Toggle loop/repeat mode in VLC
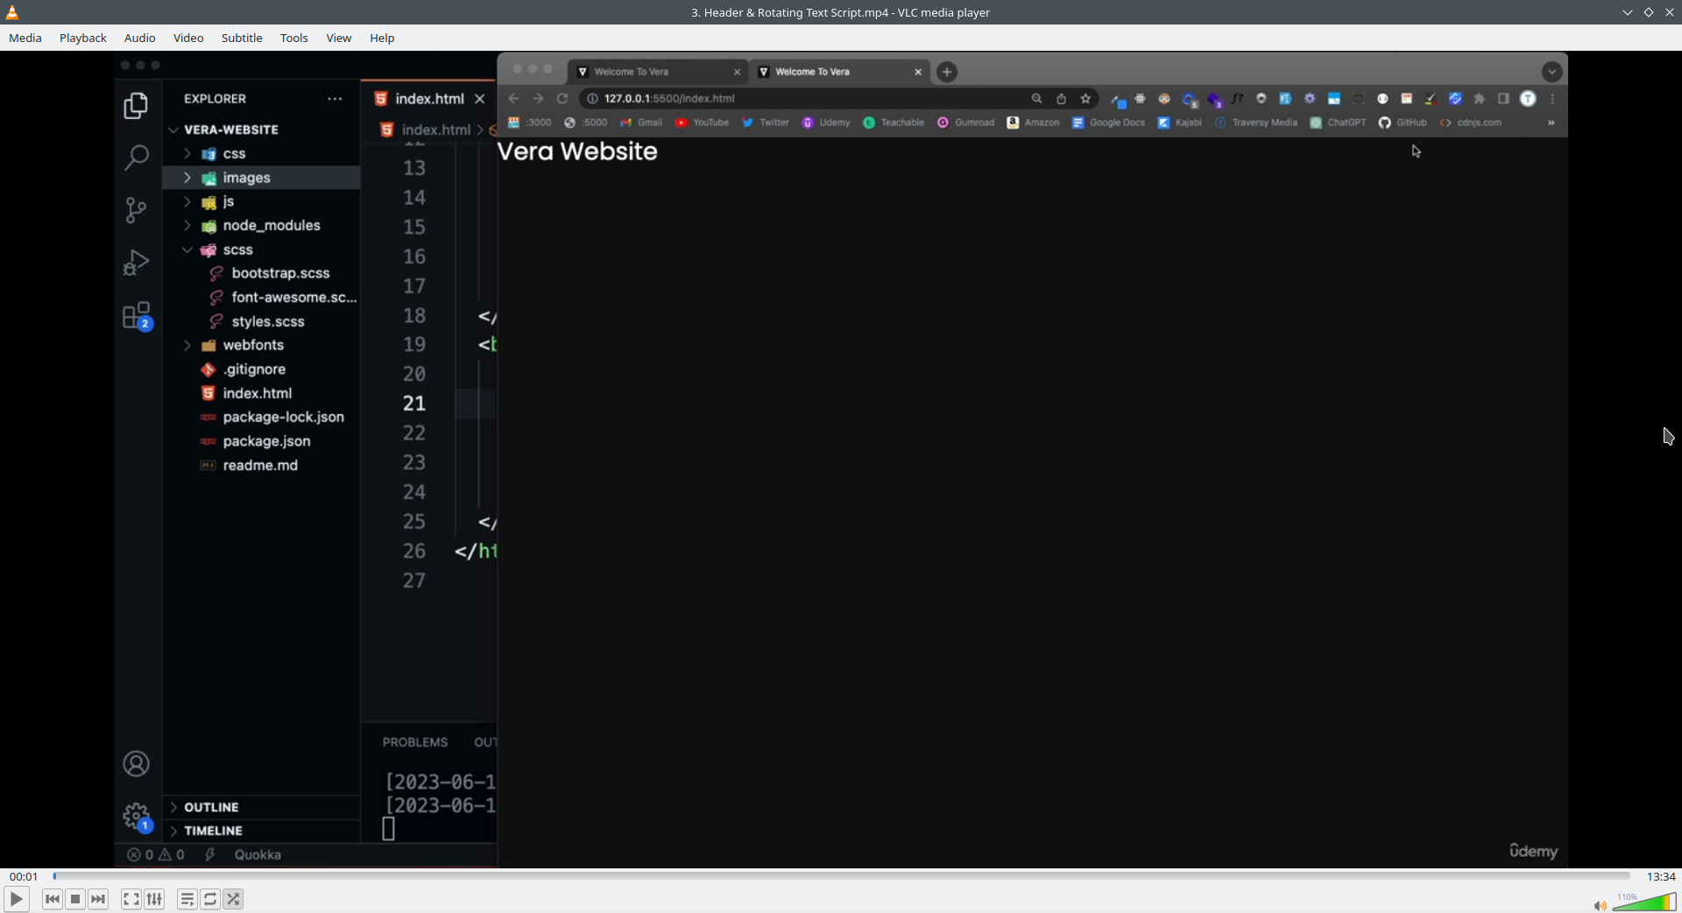1682x913 pixels. (x=210, y=899)
